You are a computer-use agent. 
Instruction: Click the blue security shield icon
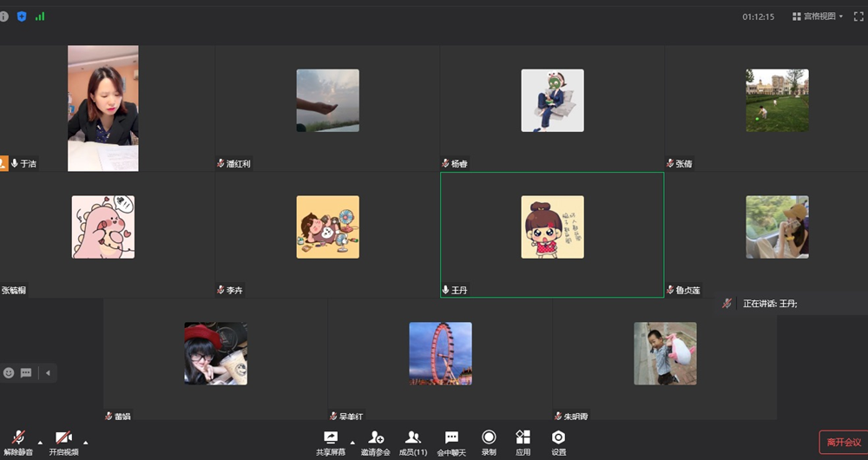pyautogui.click(x=22, y=16)
